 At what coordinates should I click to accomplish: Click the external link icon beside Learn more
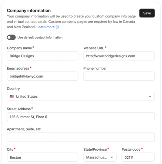pos(57,27)
